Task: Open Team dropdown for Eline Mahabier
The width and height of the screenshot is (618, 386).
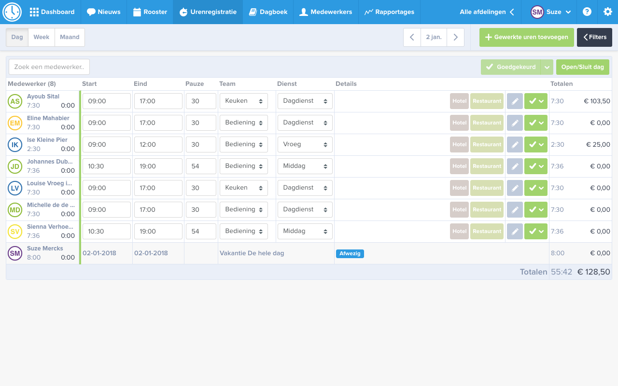Action: point(243,123)
